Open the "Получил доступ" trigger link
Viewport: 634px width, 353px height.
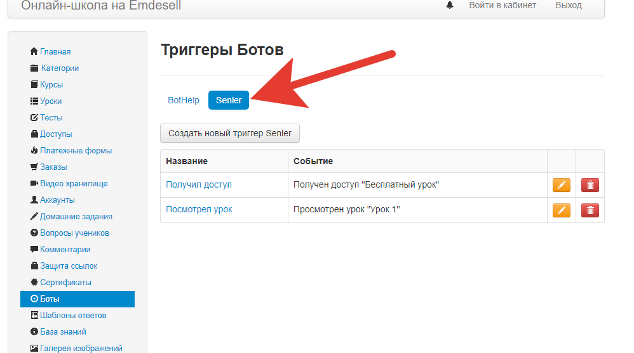click(199, 184)
